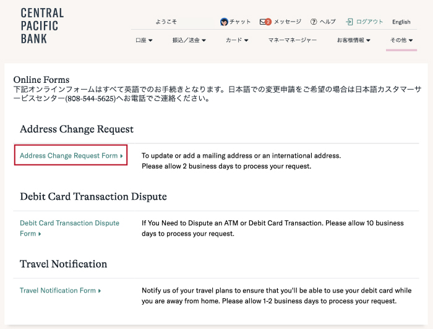
Task: Click the help question mark icon
Action: (x=314, y=22)
